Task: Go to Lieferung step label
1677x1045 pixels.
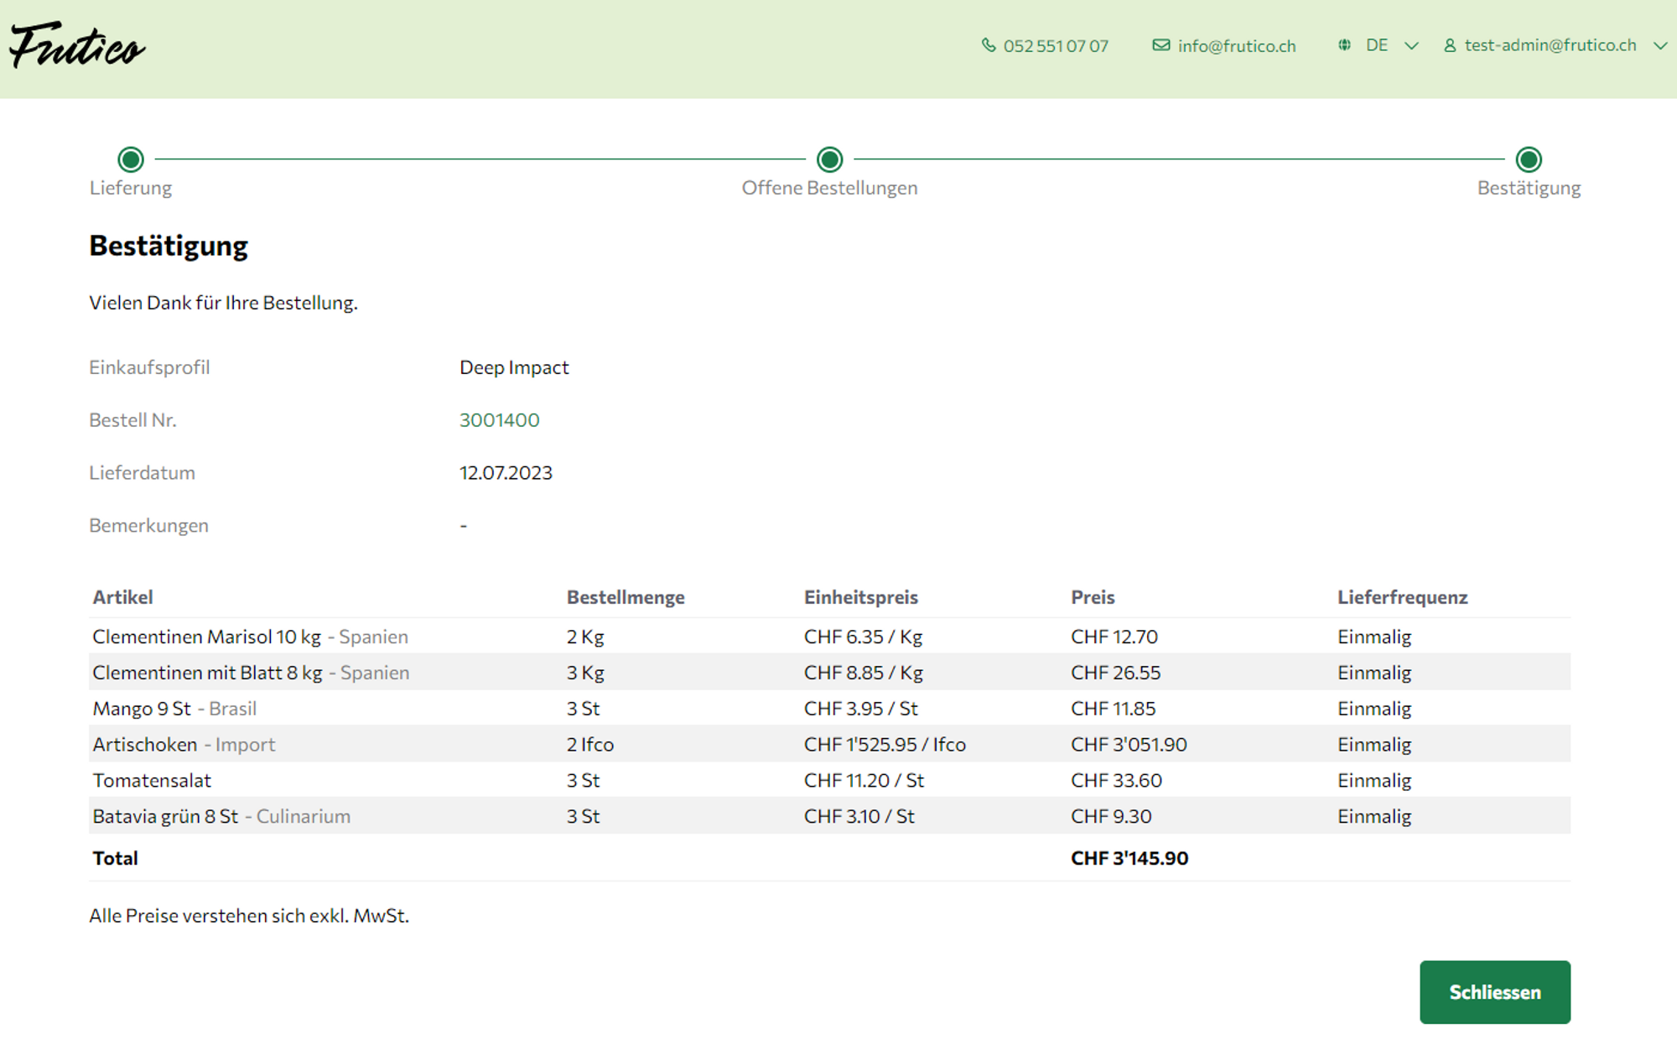Action: pyautogui.click(x=131, y=188)
